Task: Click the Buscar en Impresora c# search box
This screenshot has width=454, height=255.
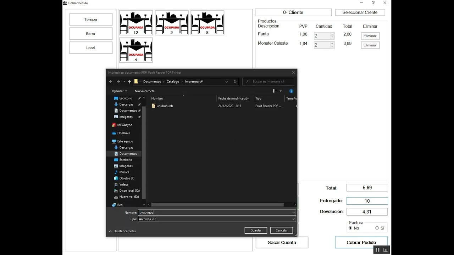Action: tap(268, 81)
